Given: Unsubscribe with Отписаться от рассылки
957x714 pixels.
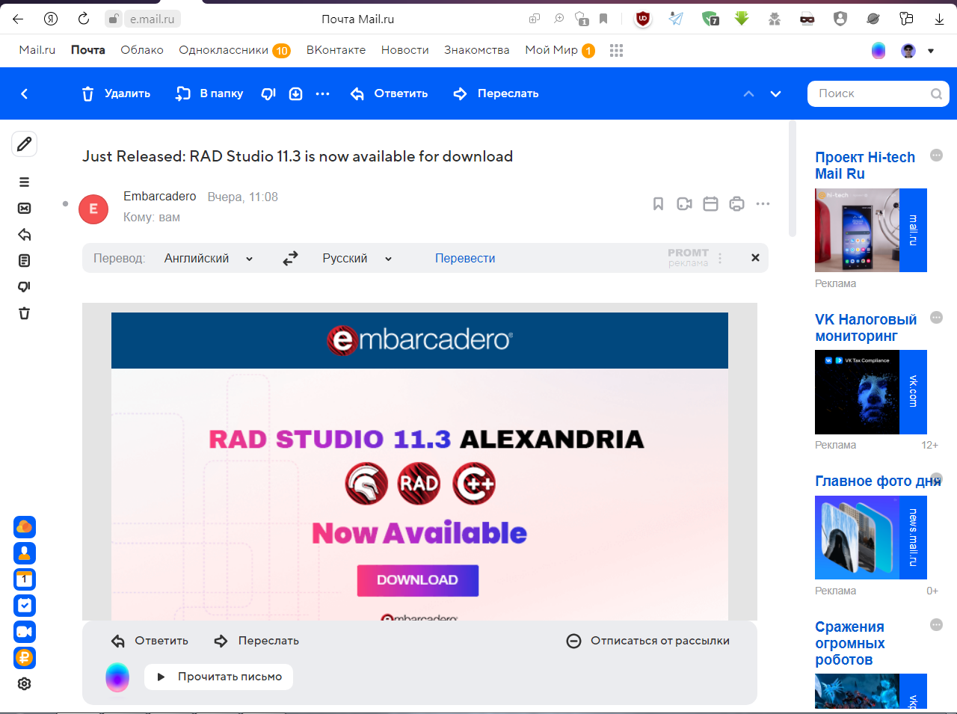Looking at the screenshot, I should (x=648, y=641).
